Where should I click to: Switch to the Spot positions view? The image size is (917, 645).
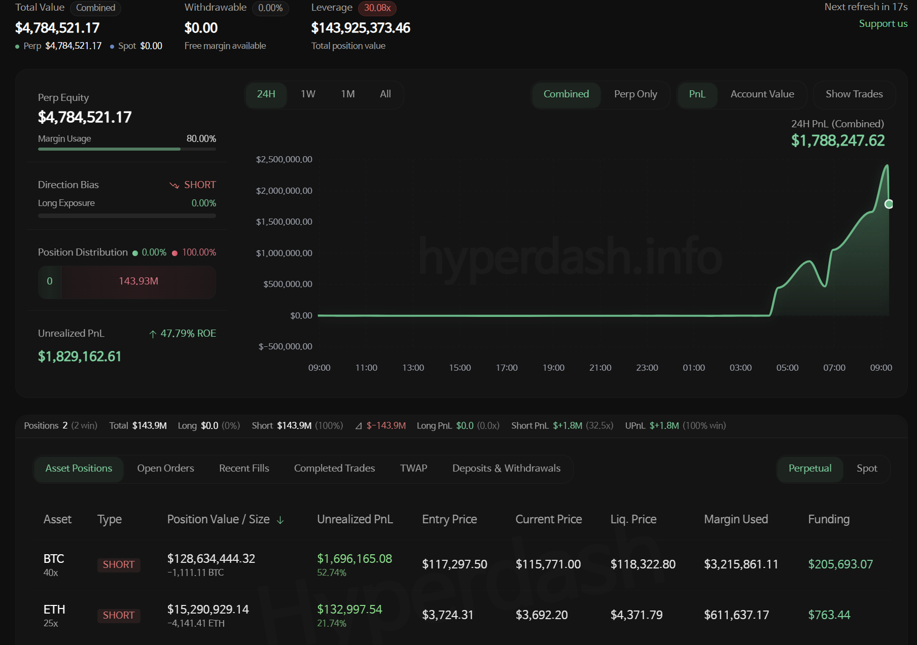(x=867, y=469)
